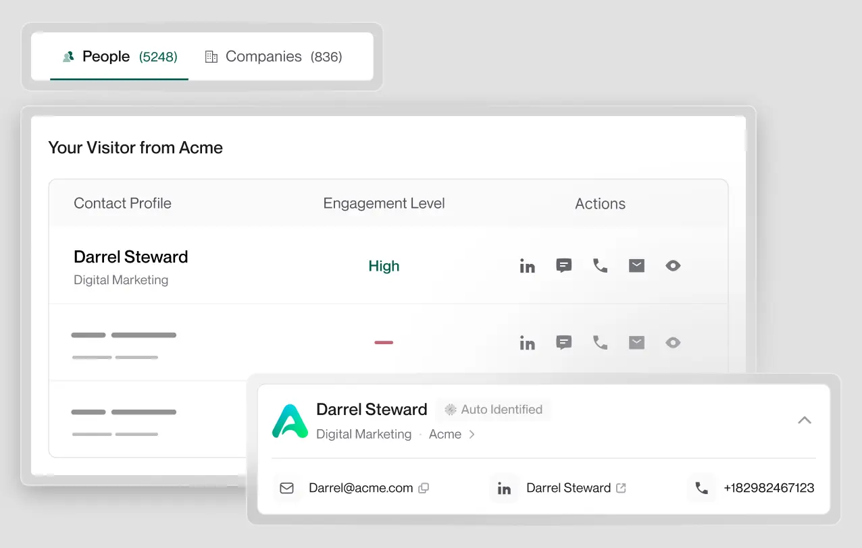This screenshot has height=548, width=862.
Task: Copy the Darrel@acme.com email address icon
Action: [x=424, y=488]
